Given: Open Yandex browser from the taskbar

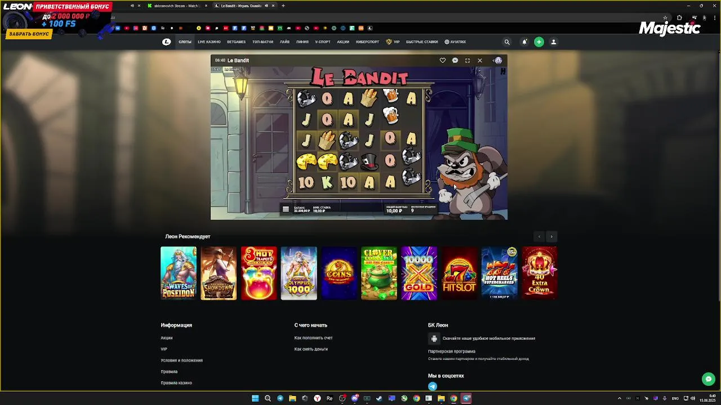Looking at the screenshot, I should coord(317,398).
